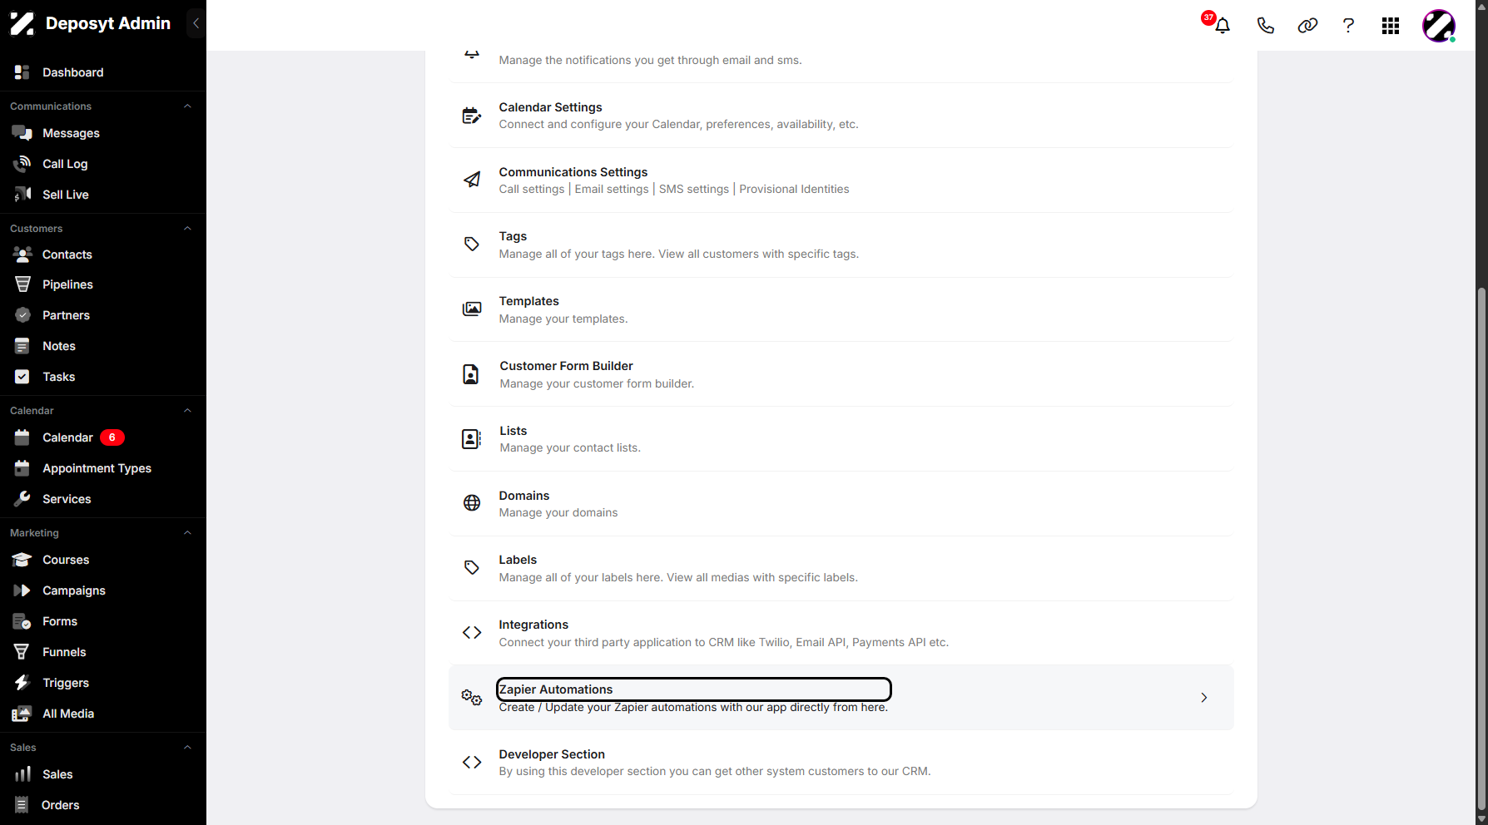1488x825 pixels.
Task: Click the Lists contact book icon
Action: pyautogui.click(x=471, y=439)
